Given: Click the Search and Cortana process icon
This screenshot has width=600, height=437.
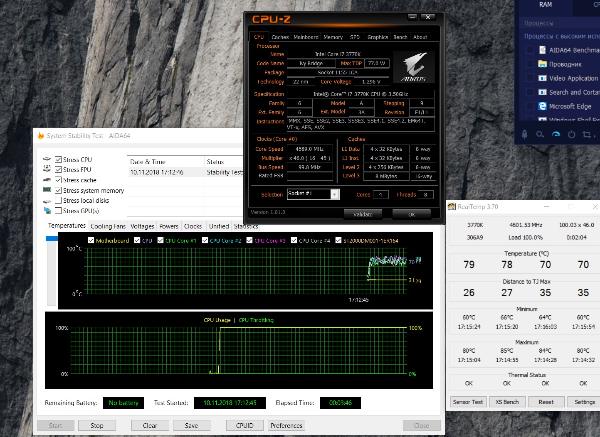Looking at the screenshot, I should [x=543, y=92].
